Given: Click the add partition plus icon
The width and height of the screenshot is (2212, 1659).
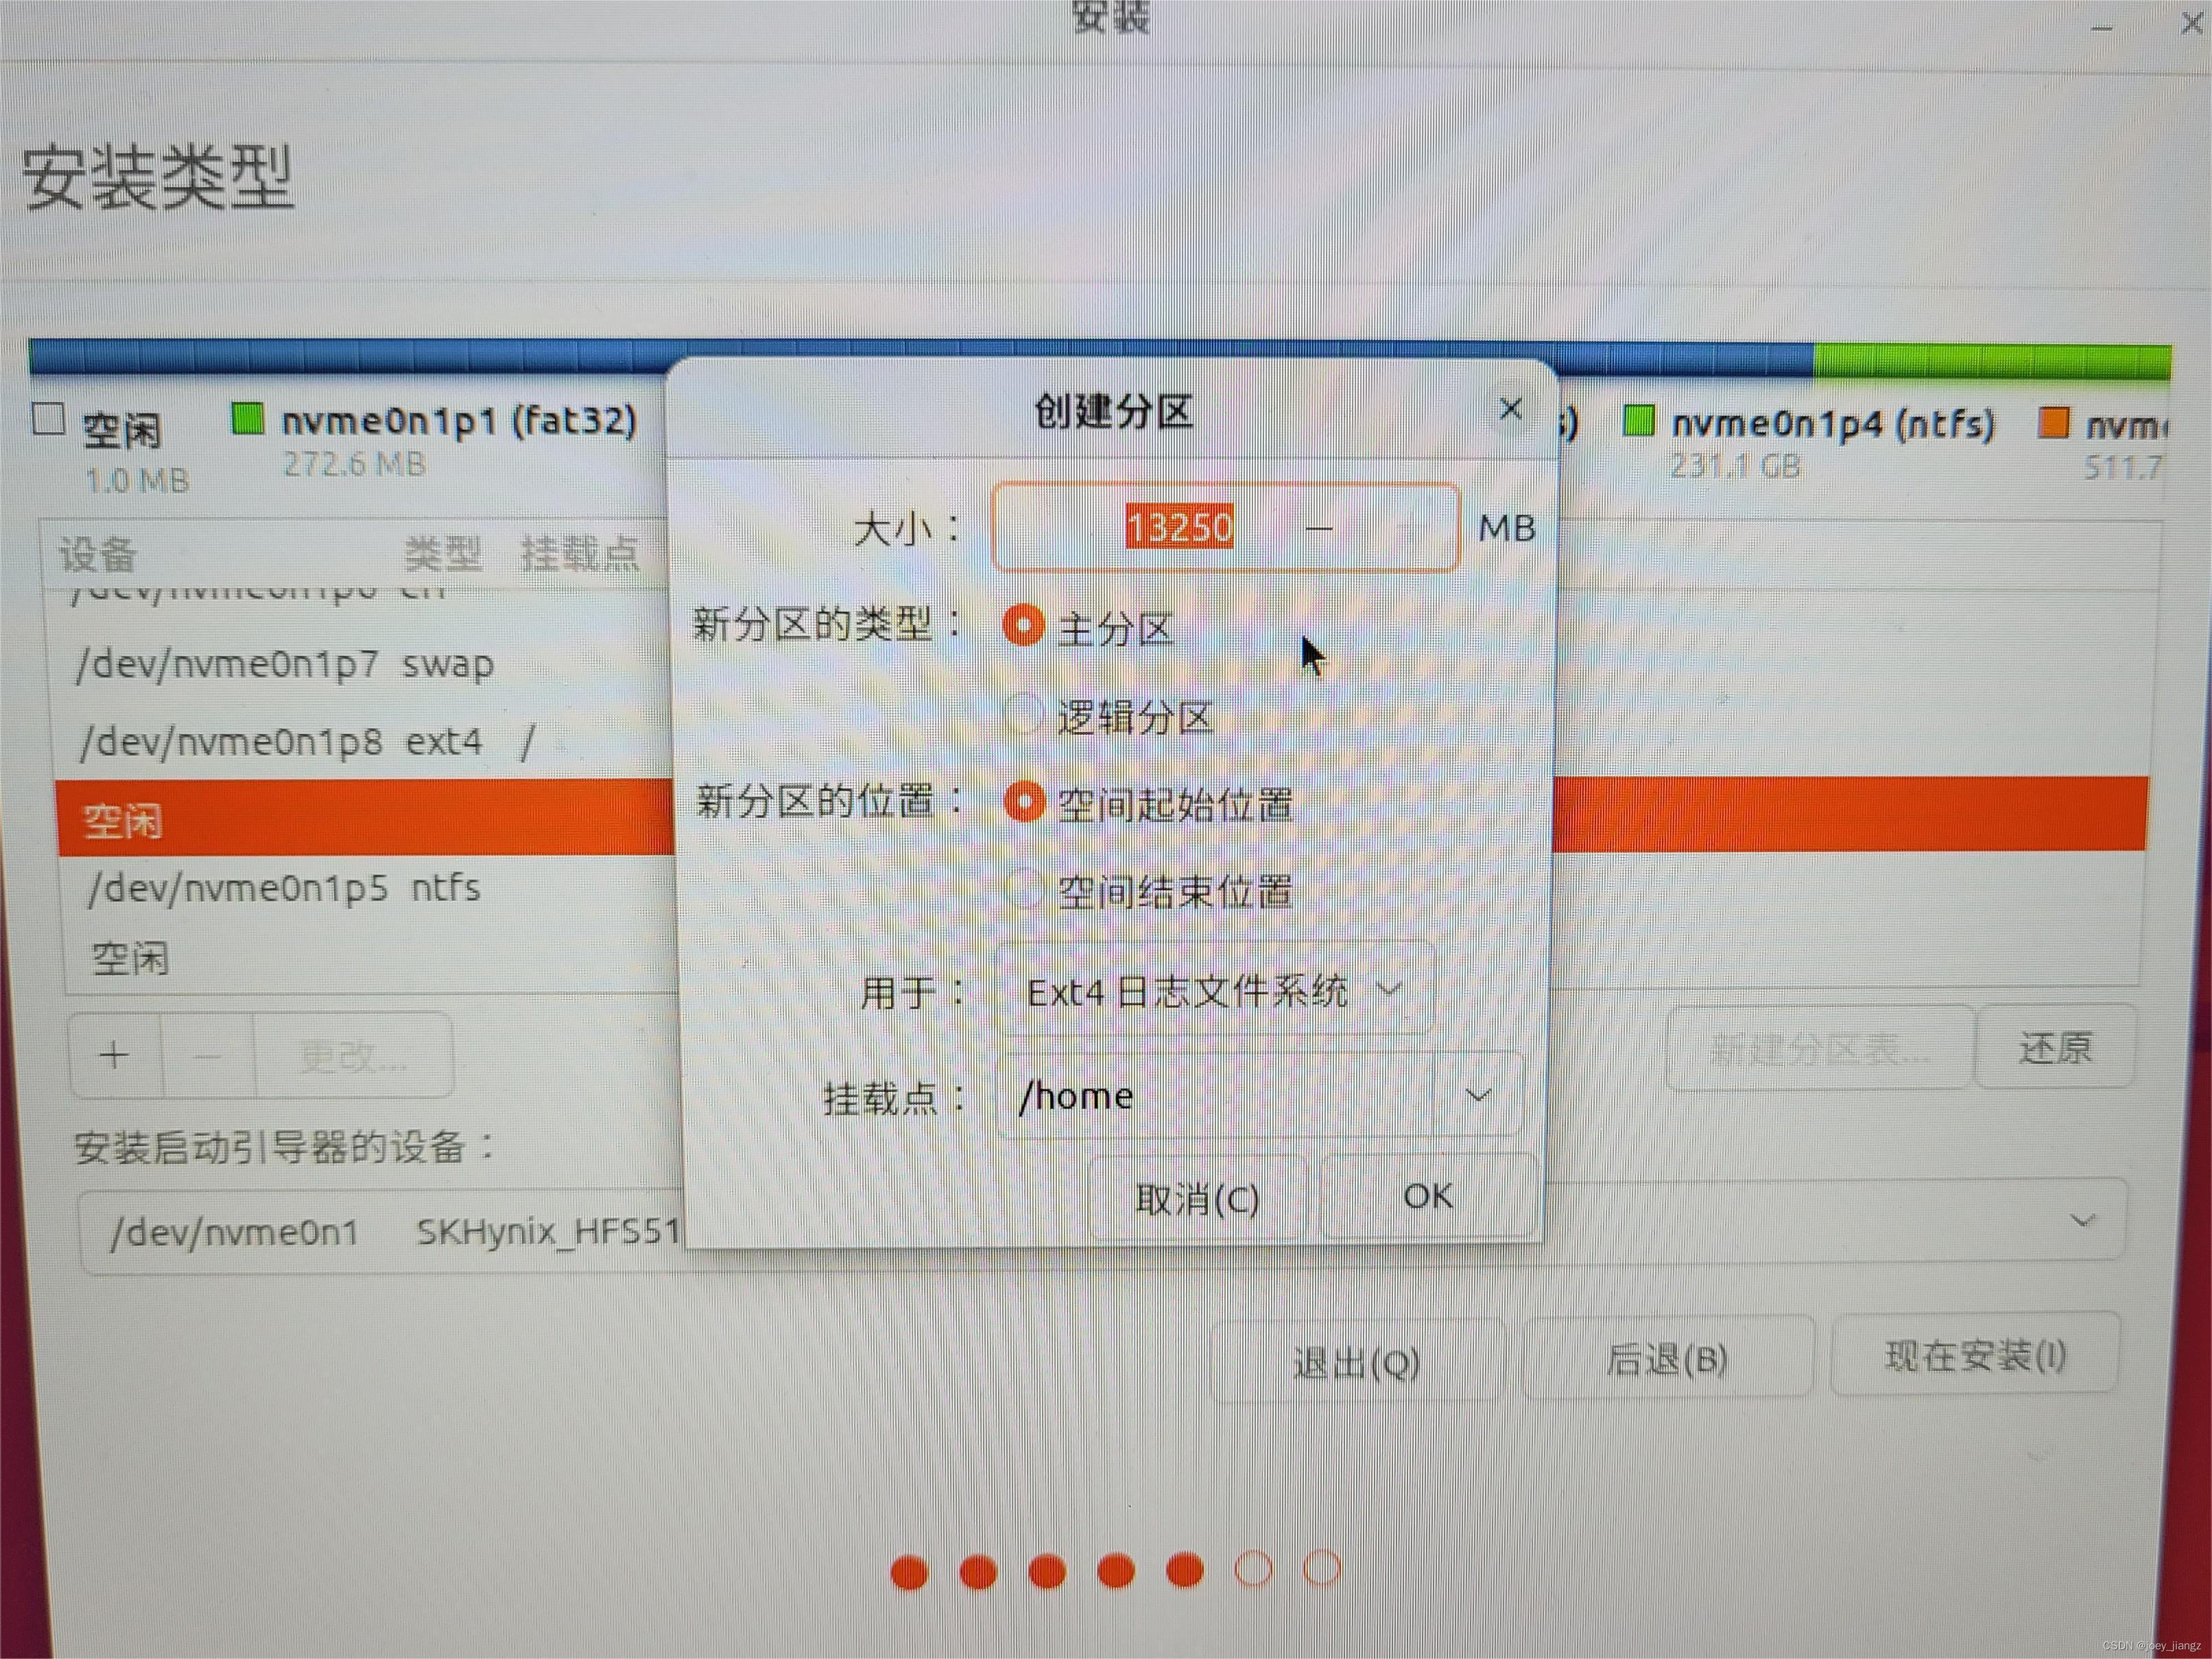Looking at the screenshot, I should click(115, 1055).
